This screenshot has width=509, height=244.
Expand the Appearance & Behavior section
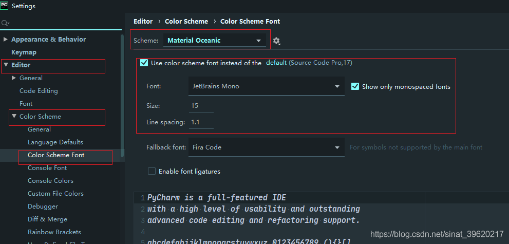point(5,39)
